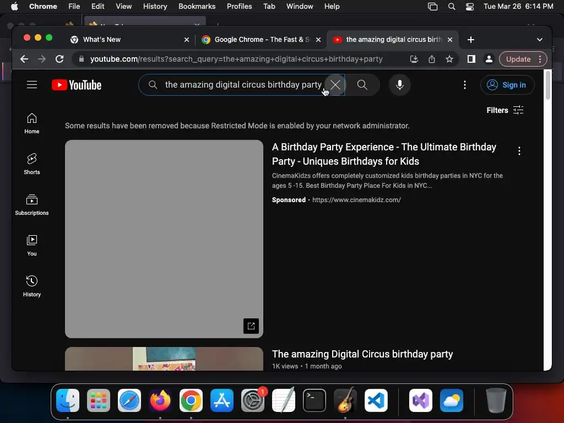
Task: Toggle Chrome side panel icon
Action: pos(471,59)
